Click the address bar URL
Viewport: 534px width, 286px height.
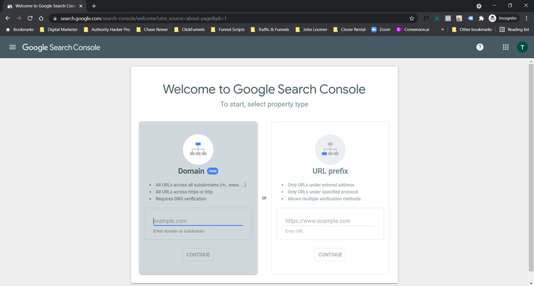click(x=143, y=18)
